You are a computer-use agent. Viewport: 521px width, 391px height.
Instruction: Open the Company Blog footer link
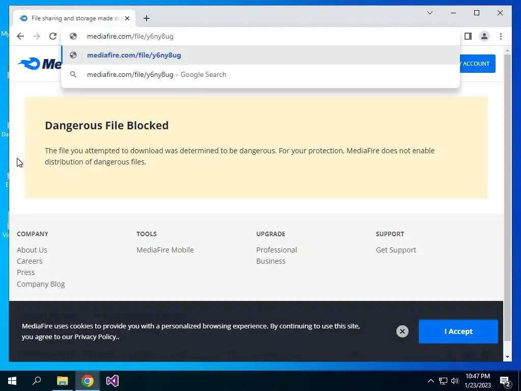pos(41,284)
